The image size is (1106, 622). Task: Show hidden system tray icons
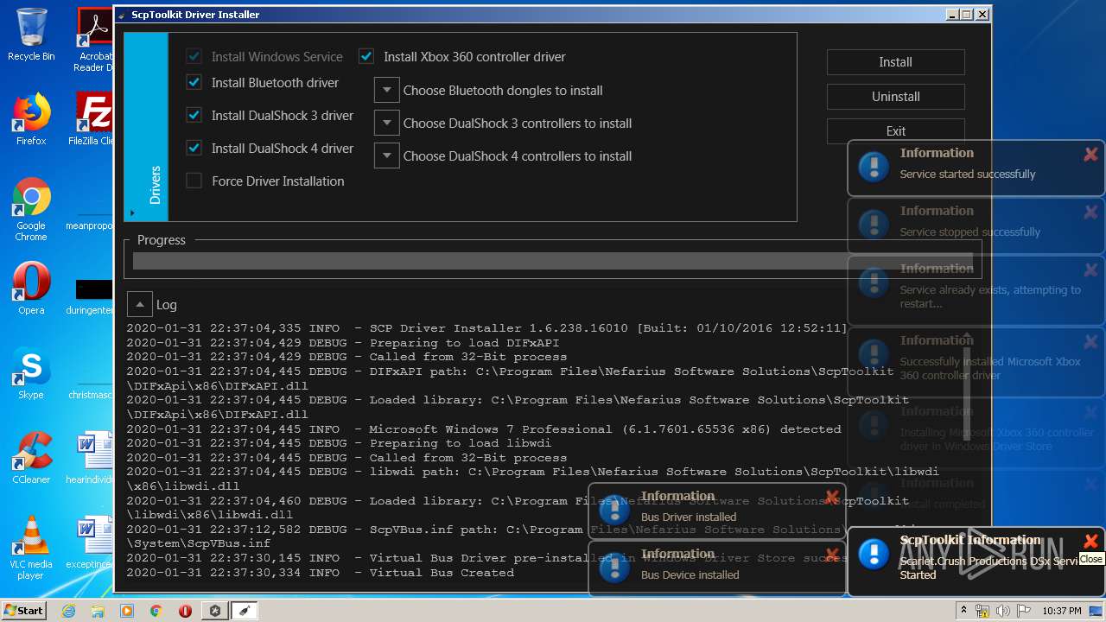[963, 611]
